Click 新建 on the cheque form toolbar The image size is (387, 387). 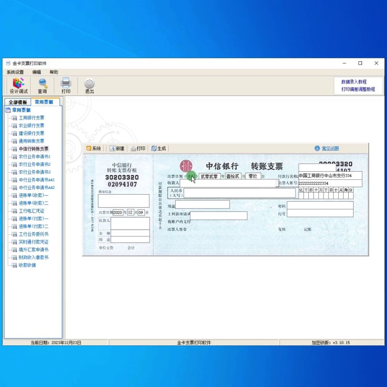[117, 148]
